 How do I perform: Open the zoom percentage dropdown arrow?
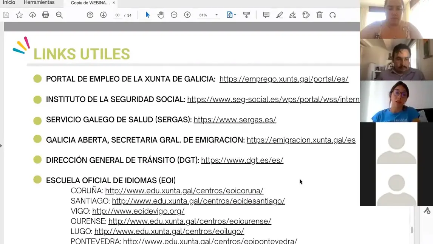pos(216,15)
